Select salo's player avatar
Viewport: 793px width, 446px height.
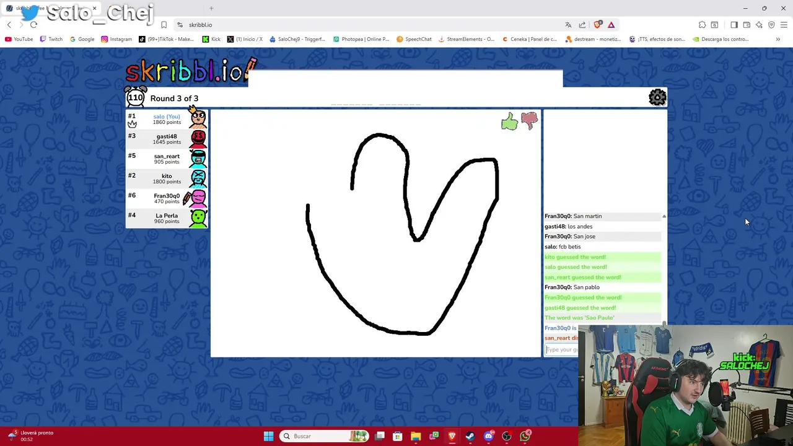[198, 118]
